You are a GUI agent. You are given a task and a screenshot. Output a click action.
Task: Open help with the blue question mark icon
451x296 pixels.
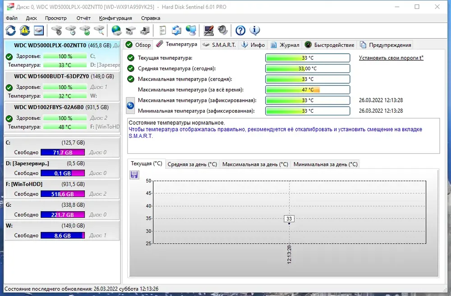(x=240, y=30)
